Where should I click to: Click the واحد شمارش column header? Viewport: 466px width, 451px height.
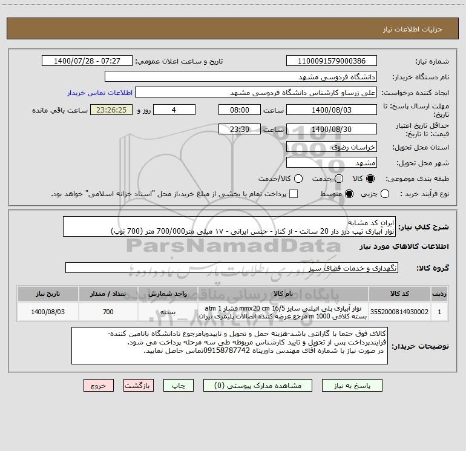tap(168, 294)
